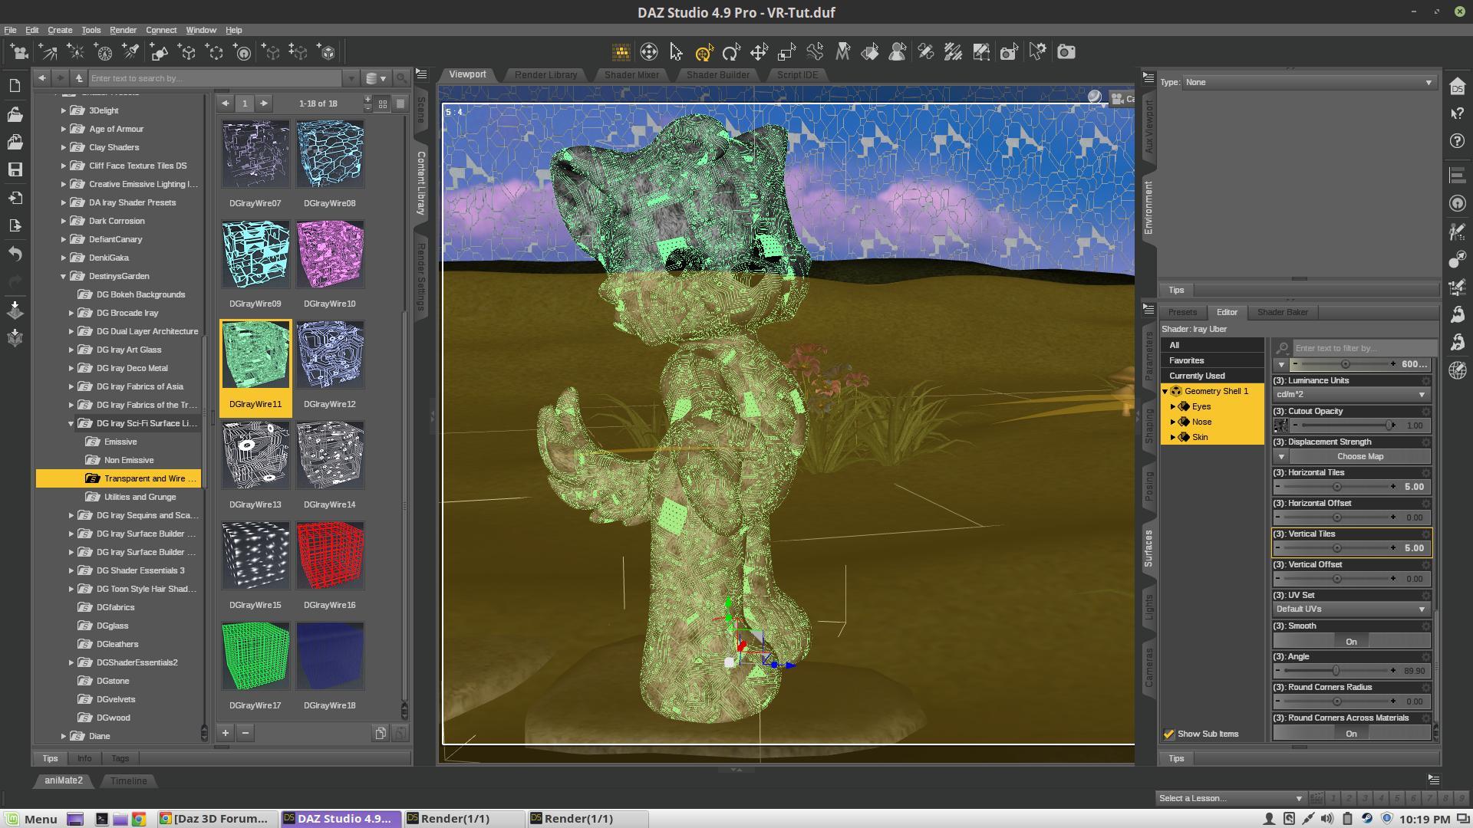Image resolution: width=1473 pixels, height=828 pixels.
Task: Select the Scale tool
Action: tap(786, 52)
